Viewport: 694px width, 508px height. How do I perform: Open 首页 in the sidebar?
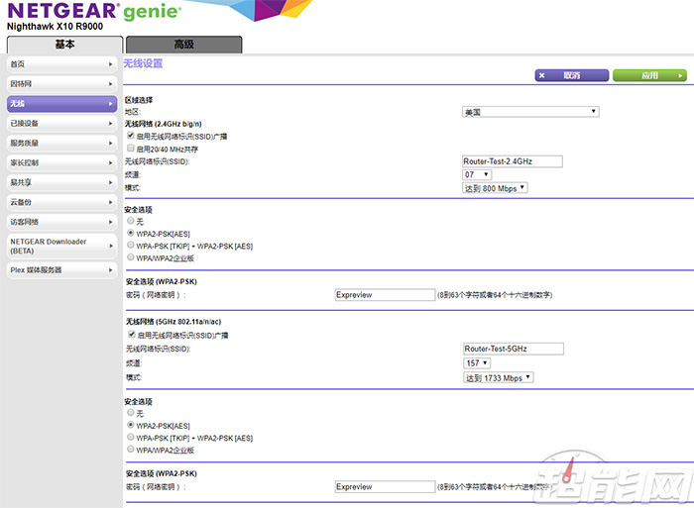tap(58, 64)
